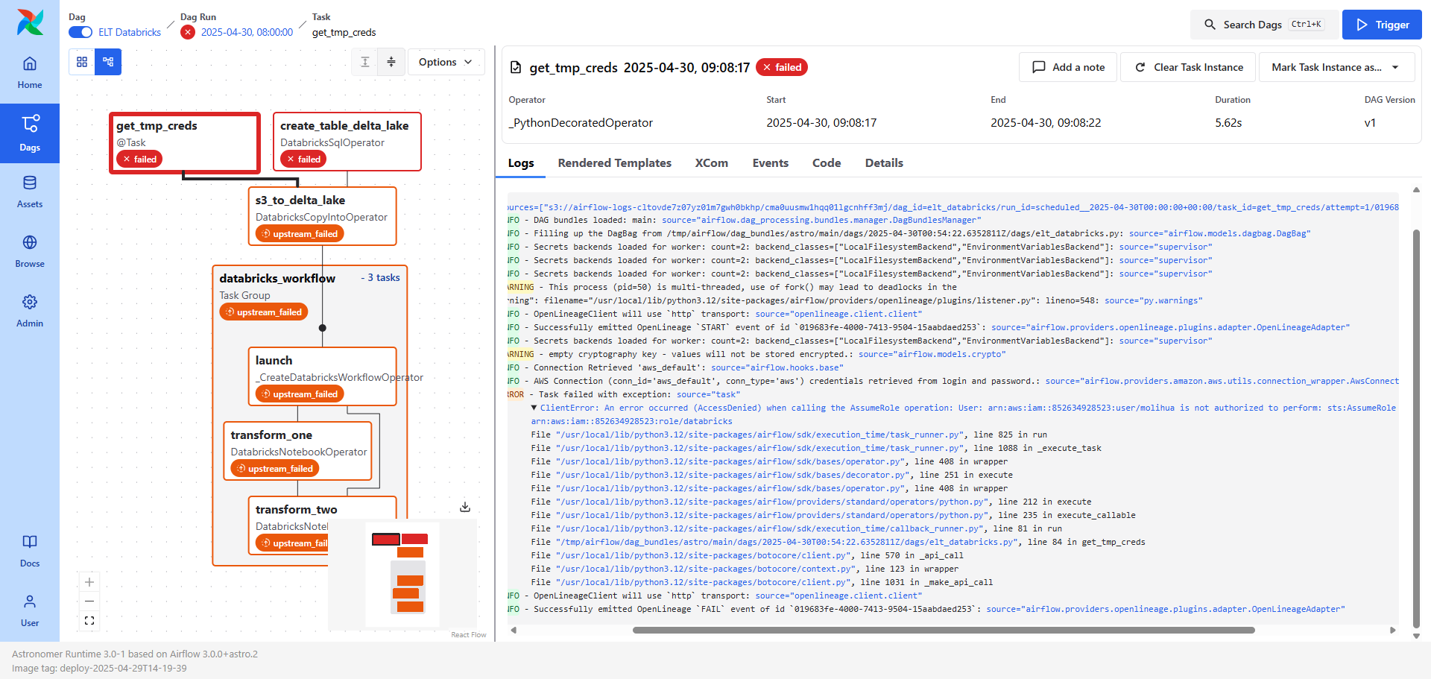Click Trigger to run the Dag
This screenshot has width=1431, height=679.
(x=1382, y=25)
